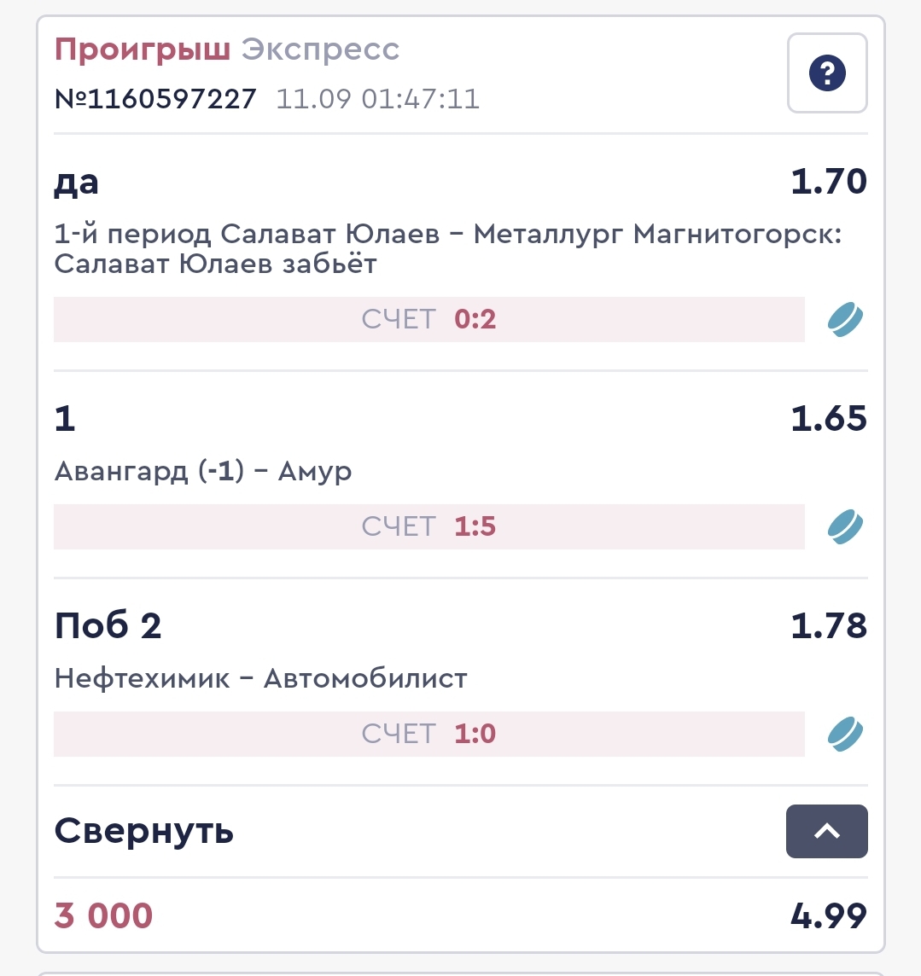This screenshot has height=976, width=921.
Task: Open the question mark help button
Action: click(x=826, y=73)
